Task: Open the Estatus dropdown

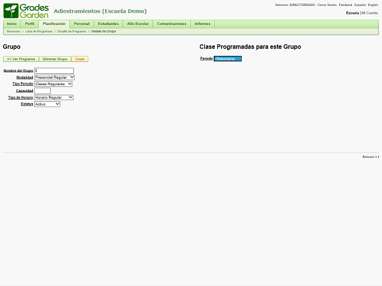Action: click(x=47, y=104)
